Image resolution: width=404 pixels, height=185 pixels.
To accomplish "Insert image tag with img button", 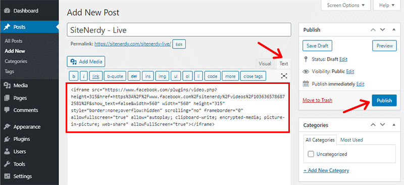I will point(162,76).
